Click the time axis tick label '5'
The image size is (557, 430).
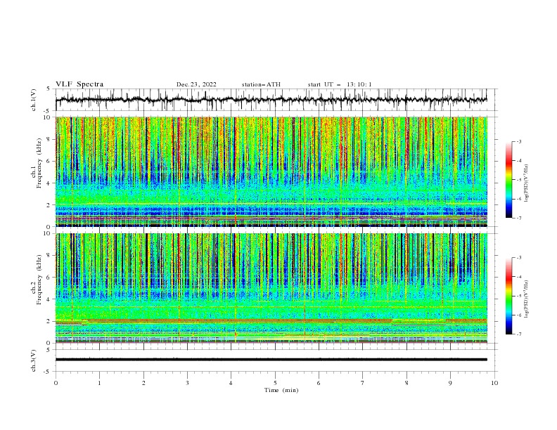(275, 383)
